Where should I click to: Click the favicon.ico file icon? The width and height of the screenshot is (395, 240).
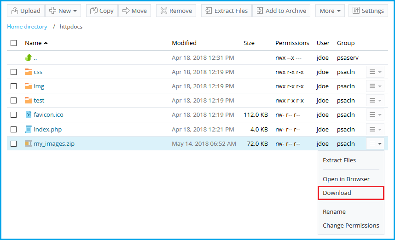(x=29, y=115)
